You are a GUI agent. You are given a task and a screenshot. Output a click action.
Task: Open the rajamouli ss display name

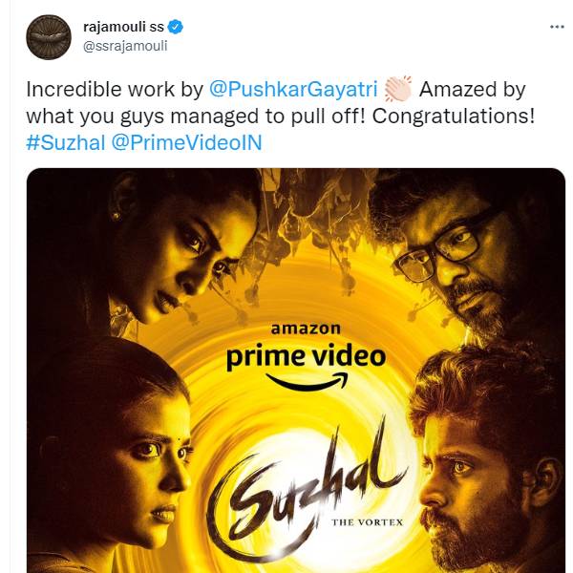coord(123,27)
